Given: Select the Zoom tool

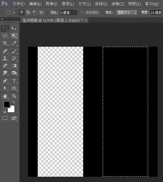Looking at the screenshot, I should (14, 96).
